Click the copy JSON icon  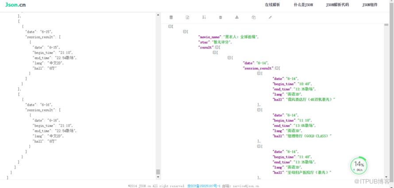254,17
